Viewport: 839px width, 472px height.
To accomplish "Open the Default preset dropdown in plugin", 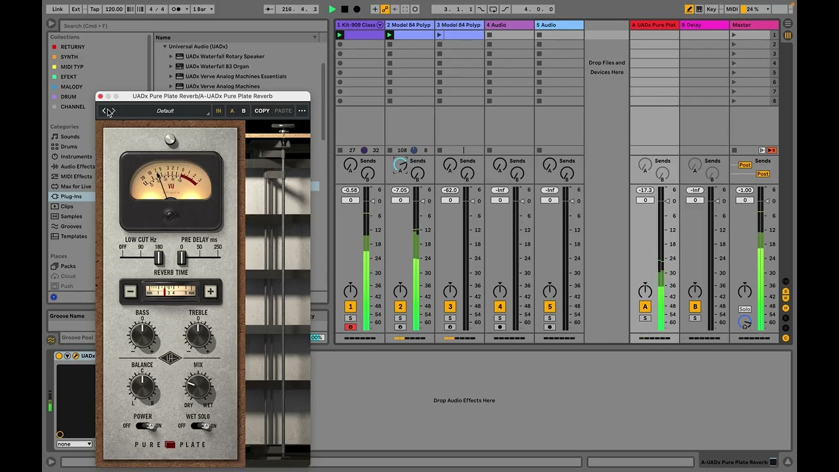I will coord(165,111).
